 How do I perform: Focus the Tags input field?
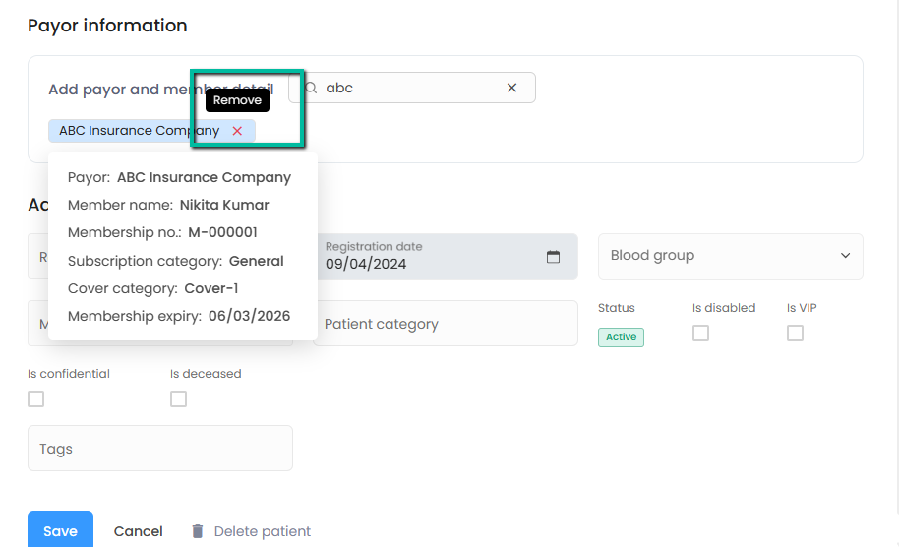point(160,449)
